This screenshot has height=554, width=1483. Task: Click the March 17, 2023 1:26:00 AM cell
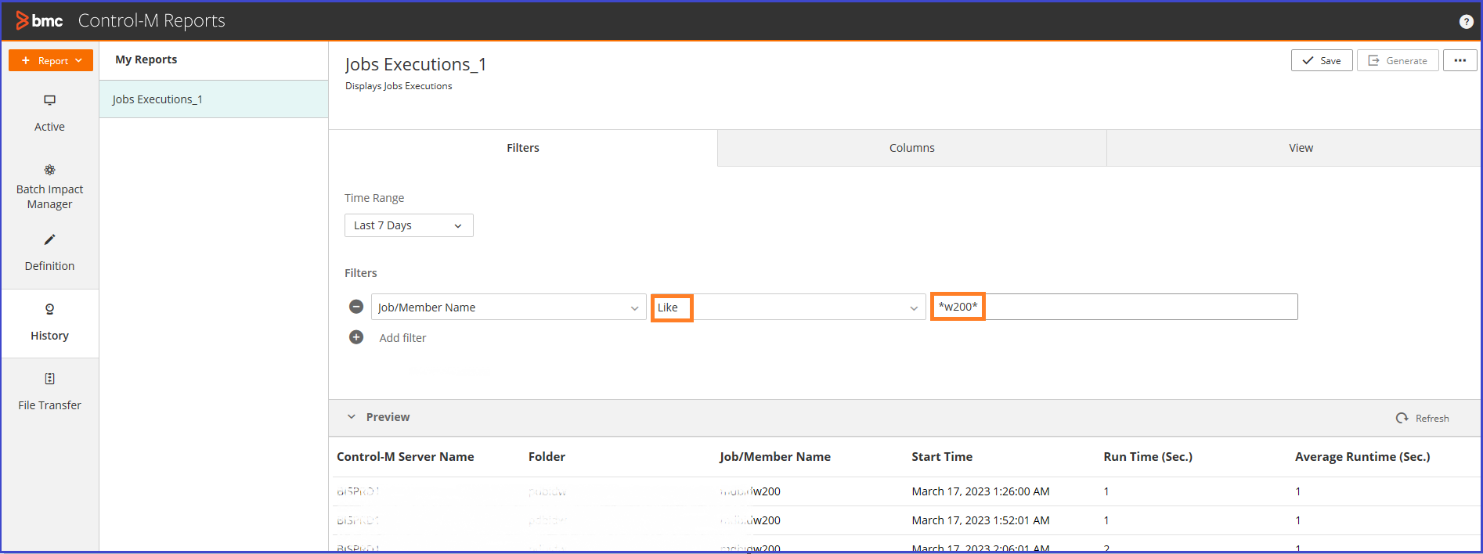pyautogui.click(x=980, y=491)
